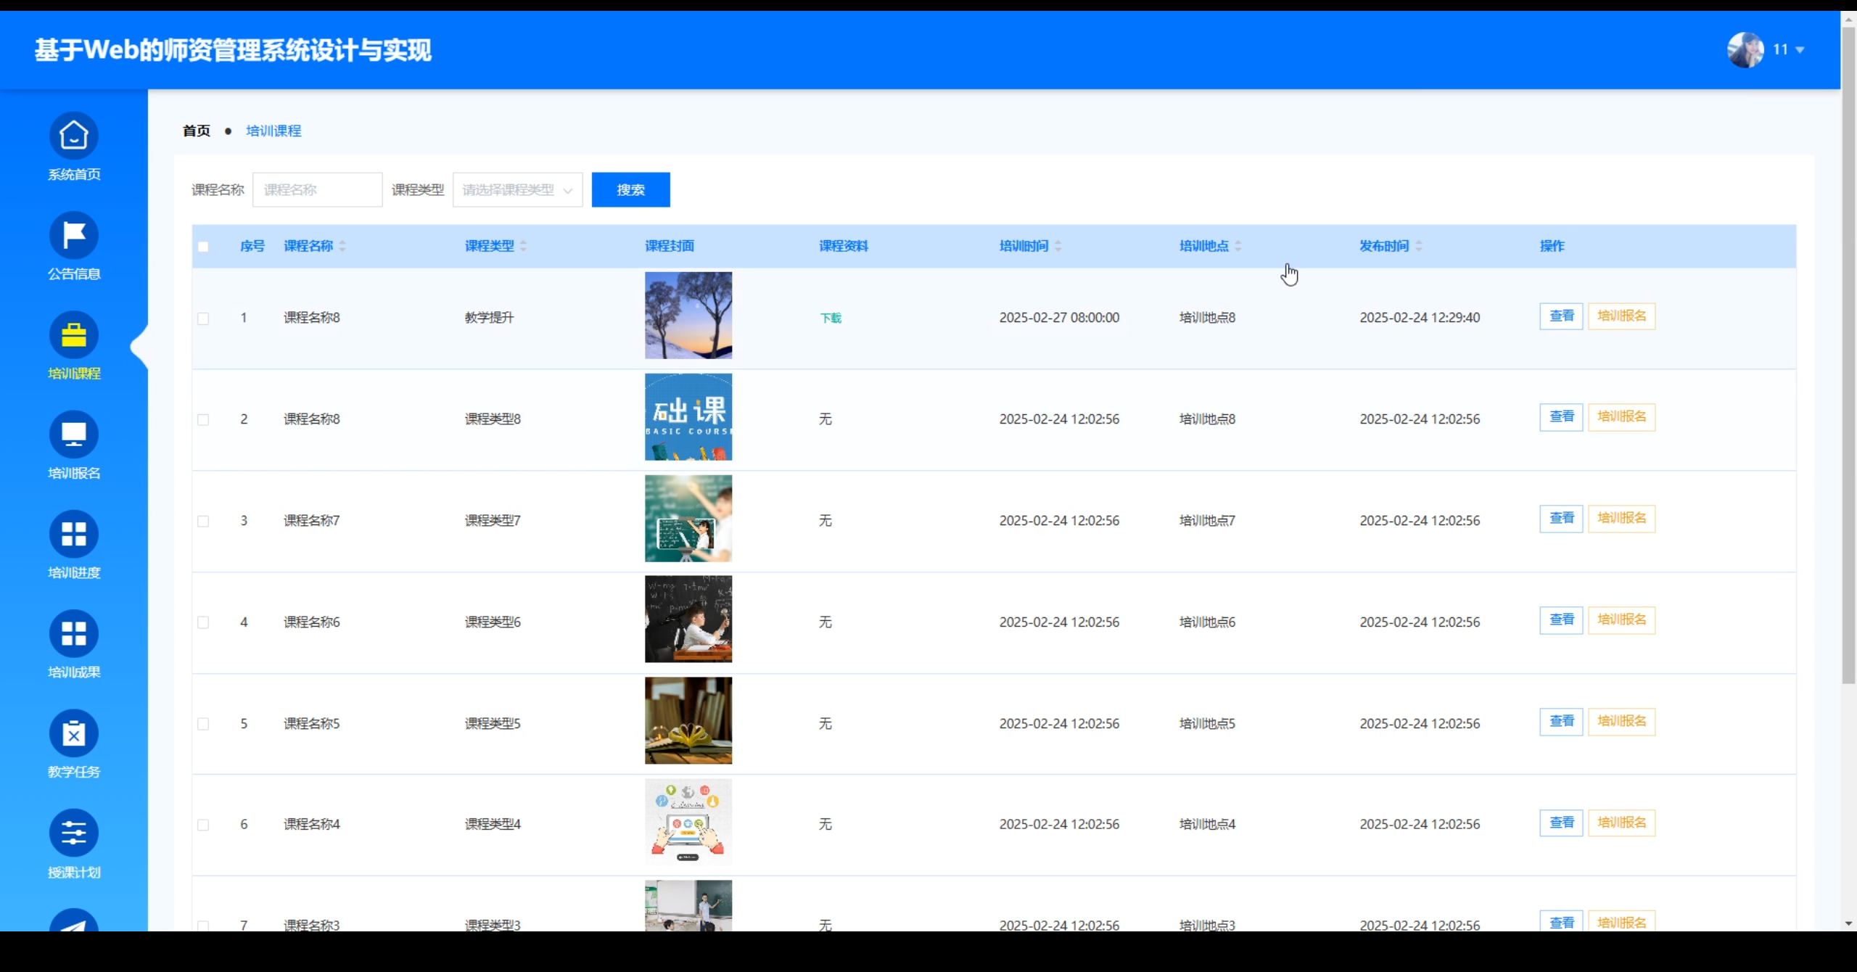Click the 首页 breadcrumb item
This screenshot has height=972, width=1857.
pyautogui.click(x=196, y=131)
